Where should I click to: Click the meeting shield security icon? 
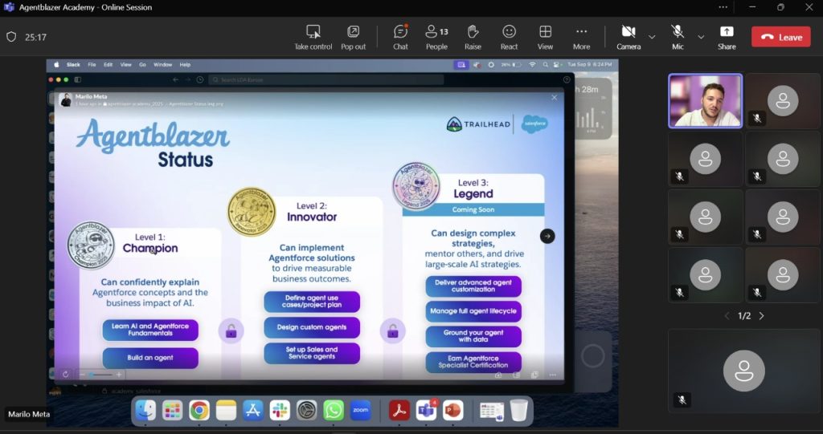pyautogui.click(x=11, y=37)
